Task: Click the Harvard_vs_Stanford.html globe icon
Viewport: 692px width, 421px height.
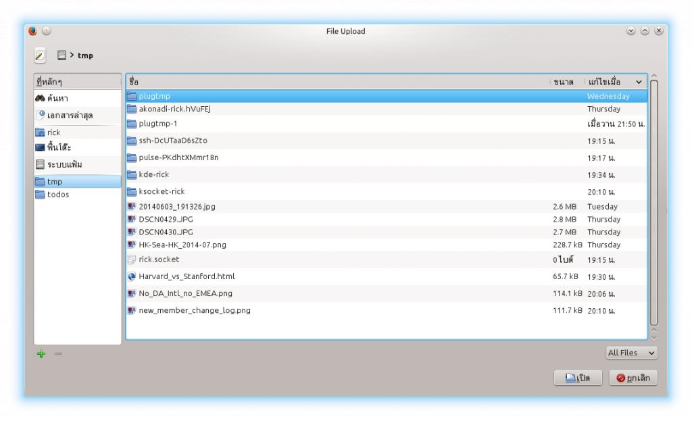Action: click(x=132, y=276)
